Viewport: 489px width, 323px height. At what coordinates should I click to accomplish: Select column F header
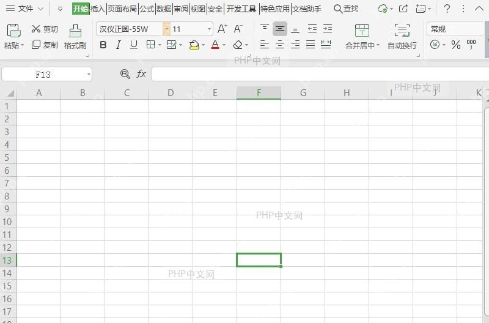click(259, 93)
